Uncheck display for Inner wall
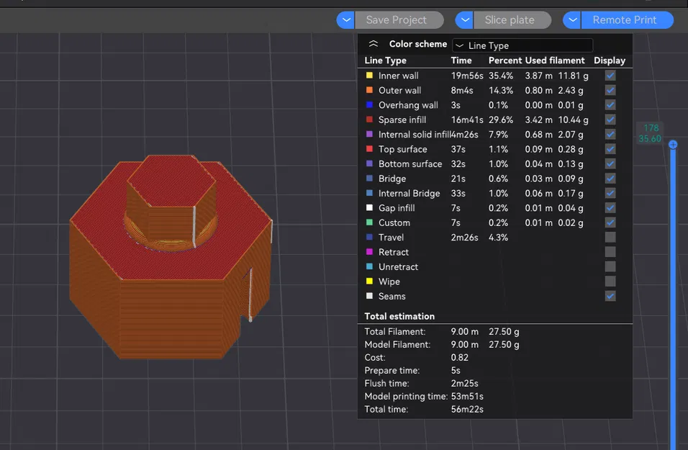Image resolution: width=688 pixels, height=450 pixels. point(610,76)
